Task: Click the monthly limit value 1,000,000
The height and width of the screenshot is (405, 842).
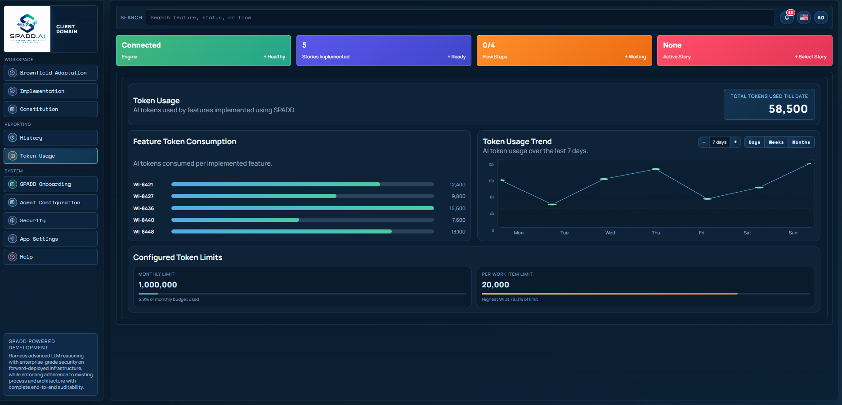Action: point(158,285)
